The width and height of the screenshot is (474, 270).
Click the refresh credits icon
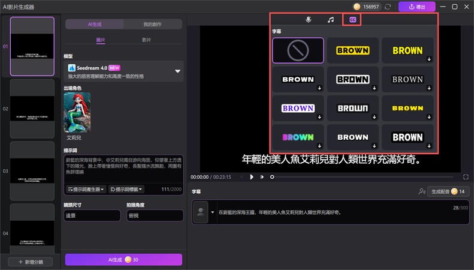point(388,7)
